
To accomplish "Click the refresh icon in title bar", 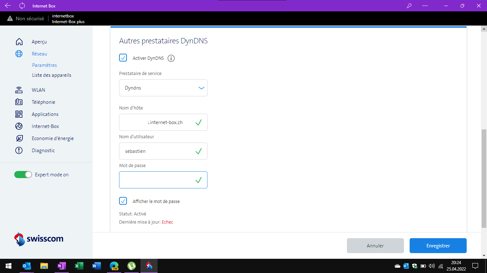I will (x=22, y=6).
